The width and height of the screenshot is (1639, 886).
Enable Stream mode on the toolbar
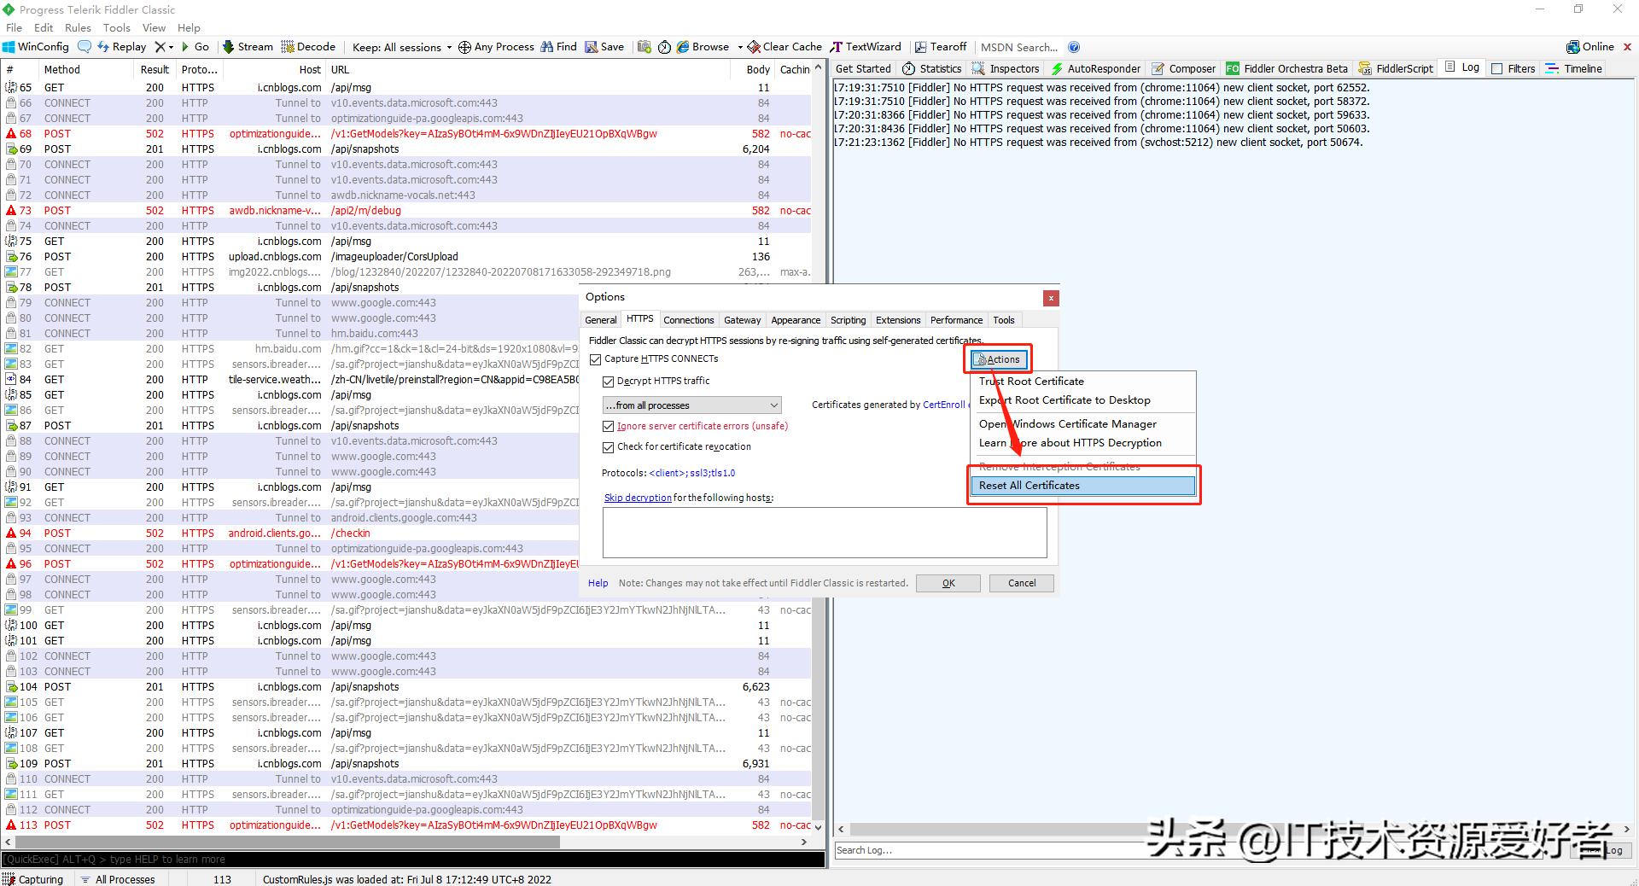tap(247, 47)
